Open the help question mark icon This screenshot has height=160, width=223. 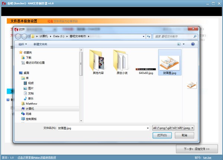pyautogui.click(x=193, y=44)
